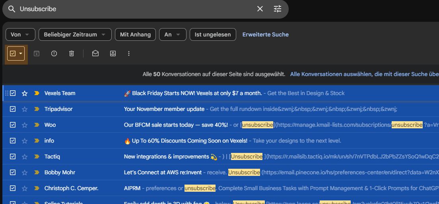
Task: Select all conversations matching this search
Action: pyautogui.click(x=364, y=74)
